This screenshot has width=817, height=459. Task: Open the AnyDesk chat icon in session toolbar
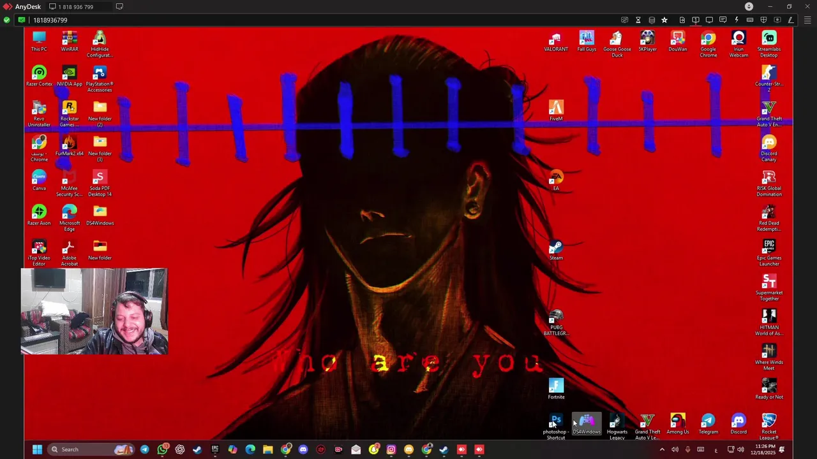tap(723, 20)
